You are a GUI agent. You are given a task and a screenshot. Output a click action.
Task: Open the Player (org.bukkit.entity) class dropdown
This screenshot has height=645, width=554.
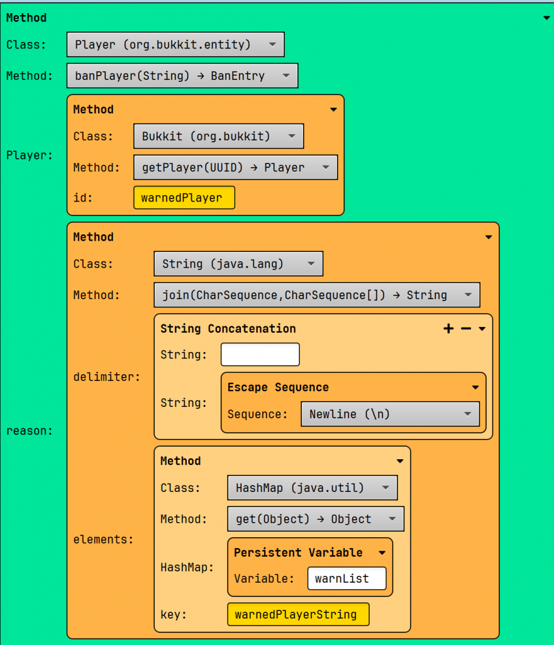[175, 45]
